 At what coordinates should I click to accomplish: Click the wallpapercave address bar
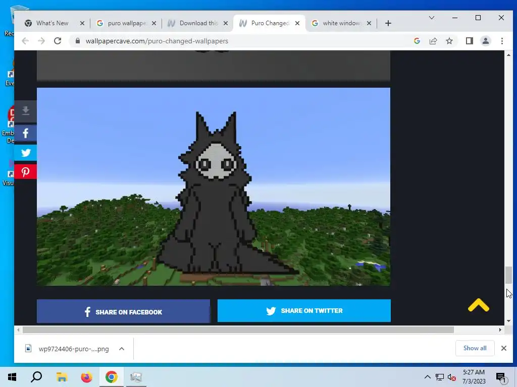[x=241, y=41]
